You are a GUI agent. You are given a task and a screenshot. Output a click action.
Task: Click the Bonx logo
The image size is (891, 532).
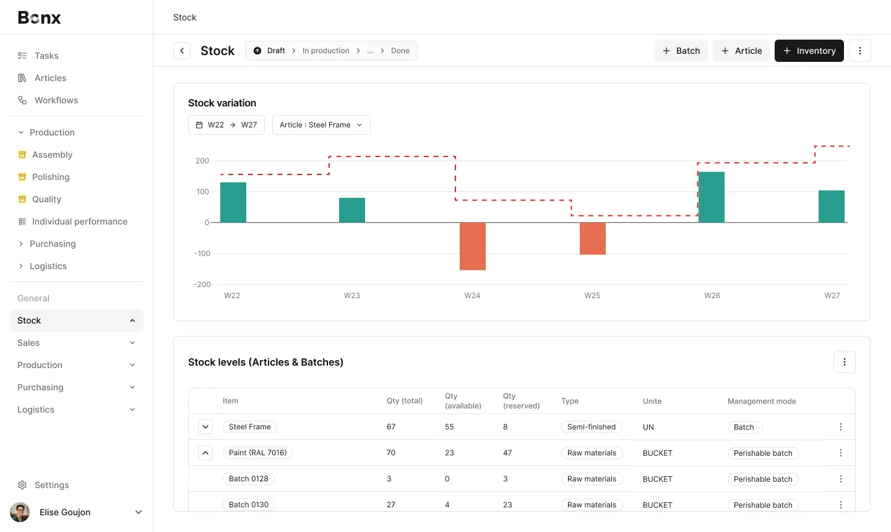click(x=39, y=17)
